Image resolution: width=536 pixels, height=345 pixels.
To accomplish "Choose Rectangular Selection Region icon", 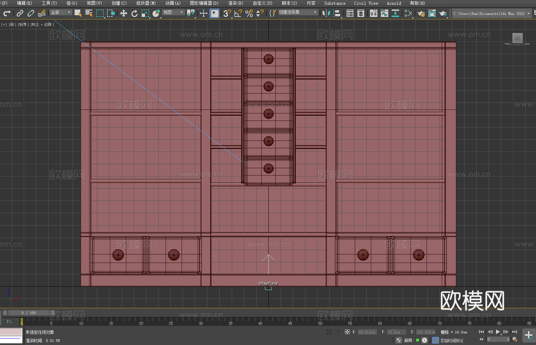I will (100, 13).
